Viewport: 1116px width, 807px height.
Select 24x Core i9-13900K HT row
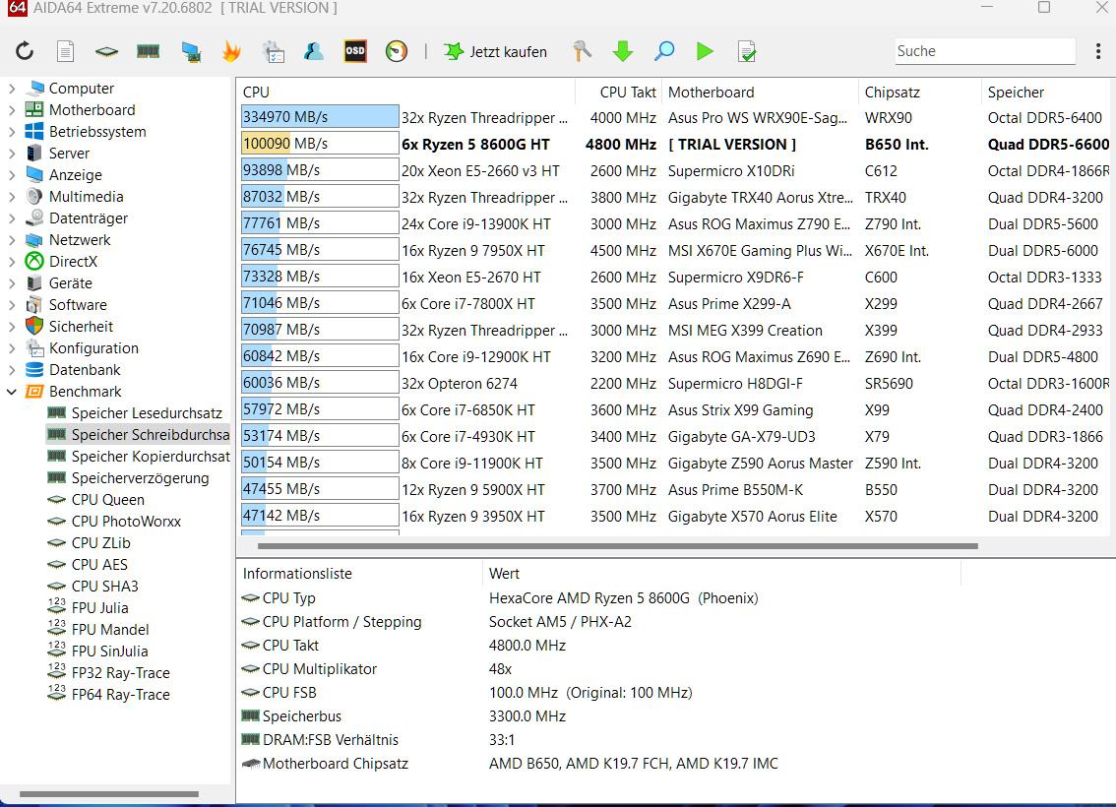pos(676,224)
